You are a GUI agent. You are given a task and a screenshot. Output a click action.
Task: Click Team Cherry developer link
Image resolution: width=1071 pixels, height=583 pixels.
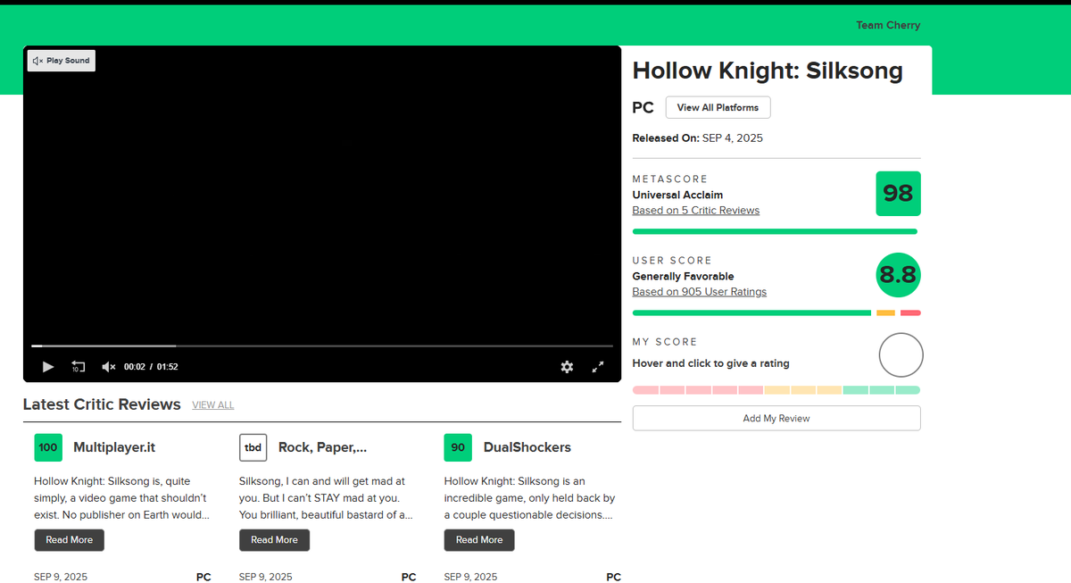888,25
